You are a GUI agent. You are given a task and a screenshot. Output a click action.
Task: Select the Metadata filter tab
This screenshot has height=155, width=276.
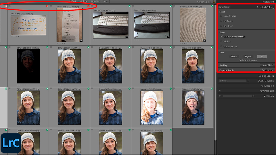(95, 1)
